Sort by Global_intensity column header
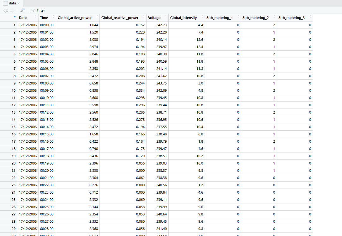342x236 pixels. (x=187, y=18)
